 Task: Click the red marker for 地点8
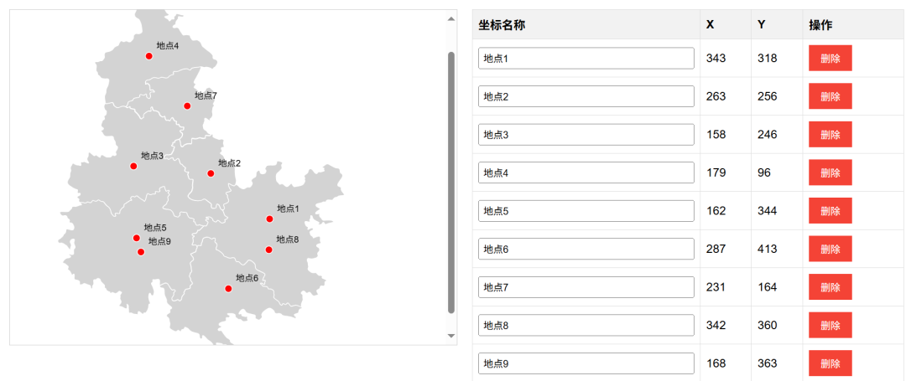tap(268, 250)
